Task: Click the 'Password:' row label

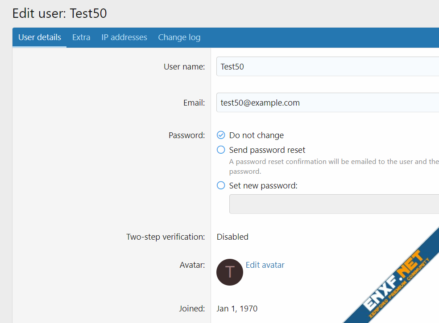Action: [x=186, y=135]
